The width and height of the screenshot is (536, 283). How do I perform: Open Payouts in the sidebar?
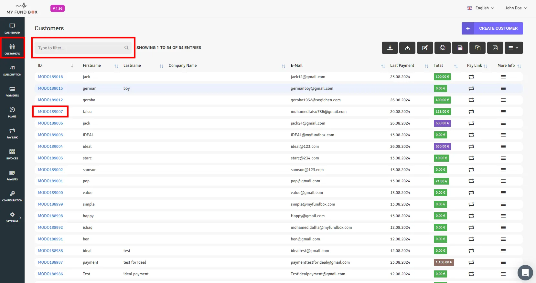[12, 176]
